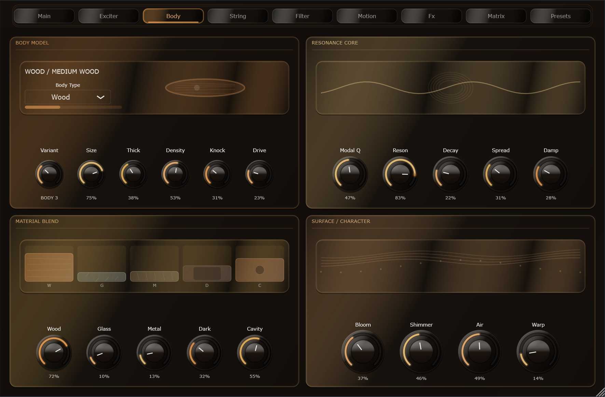Click the Damp knob
Image resolution: width=605 pixels, height=397 pixels.
coord(551,174)
